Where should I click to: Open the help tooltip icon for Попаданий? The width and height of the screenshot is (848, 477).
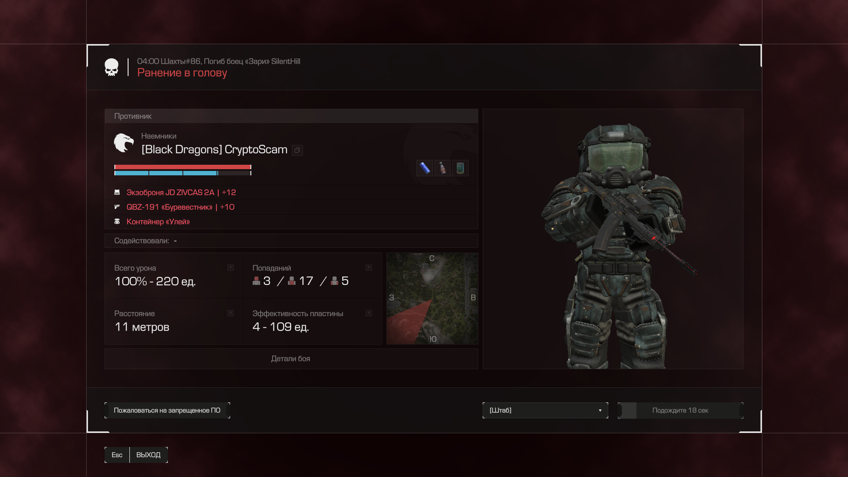(x=369, y=268)
